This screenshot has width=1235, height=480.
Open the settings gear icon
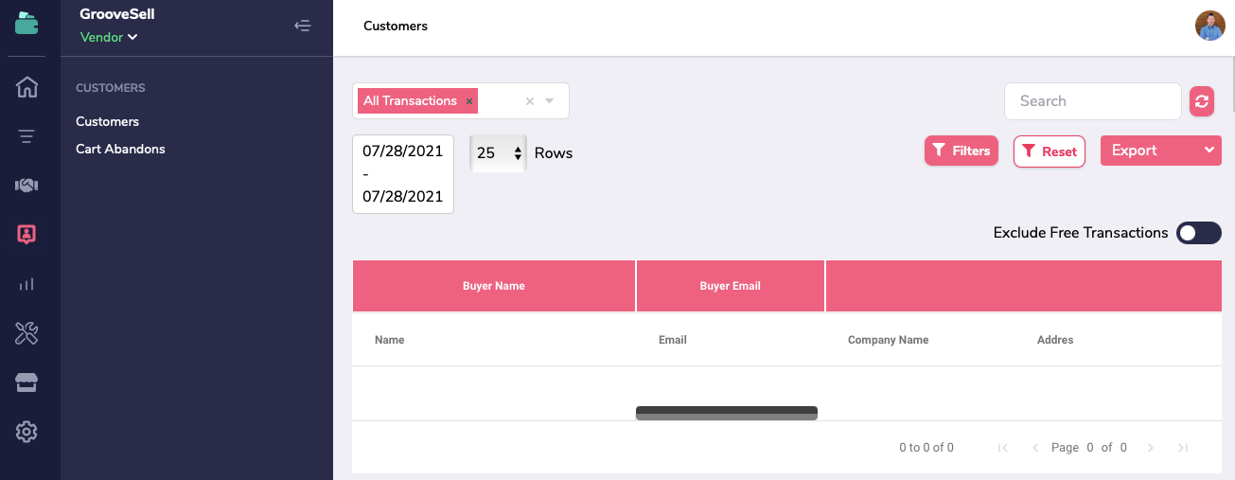tap(26, 432)
